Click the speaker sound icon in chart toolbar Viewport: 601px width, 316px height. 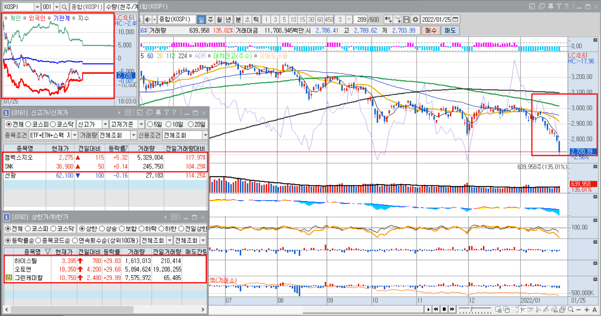point(148,20)
